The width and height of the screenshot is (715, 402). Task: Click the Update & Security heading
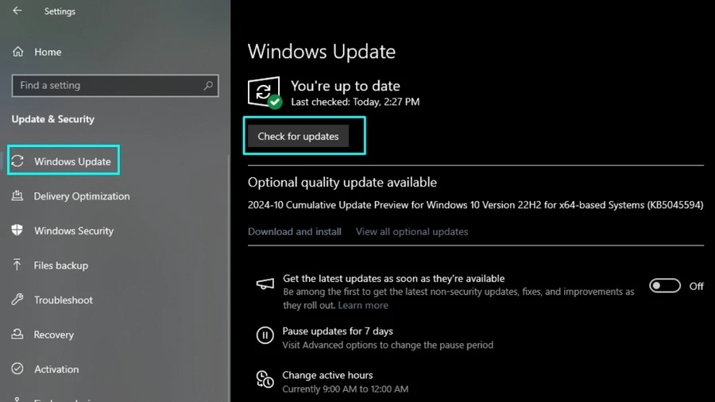pyautogui.click(x=53, y=119)
